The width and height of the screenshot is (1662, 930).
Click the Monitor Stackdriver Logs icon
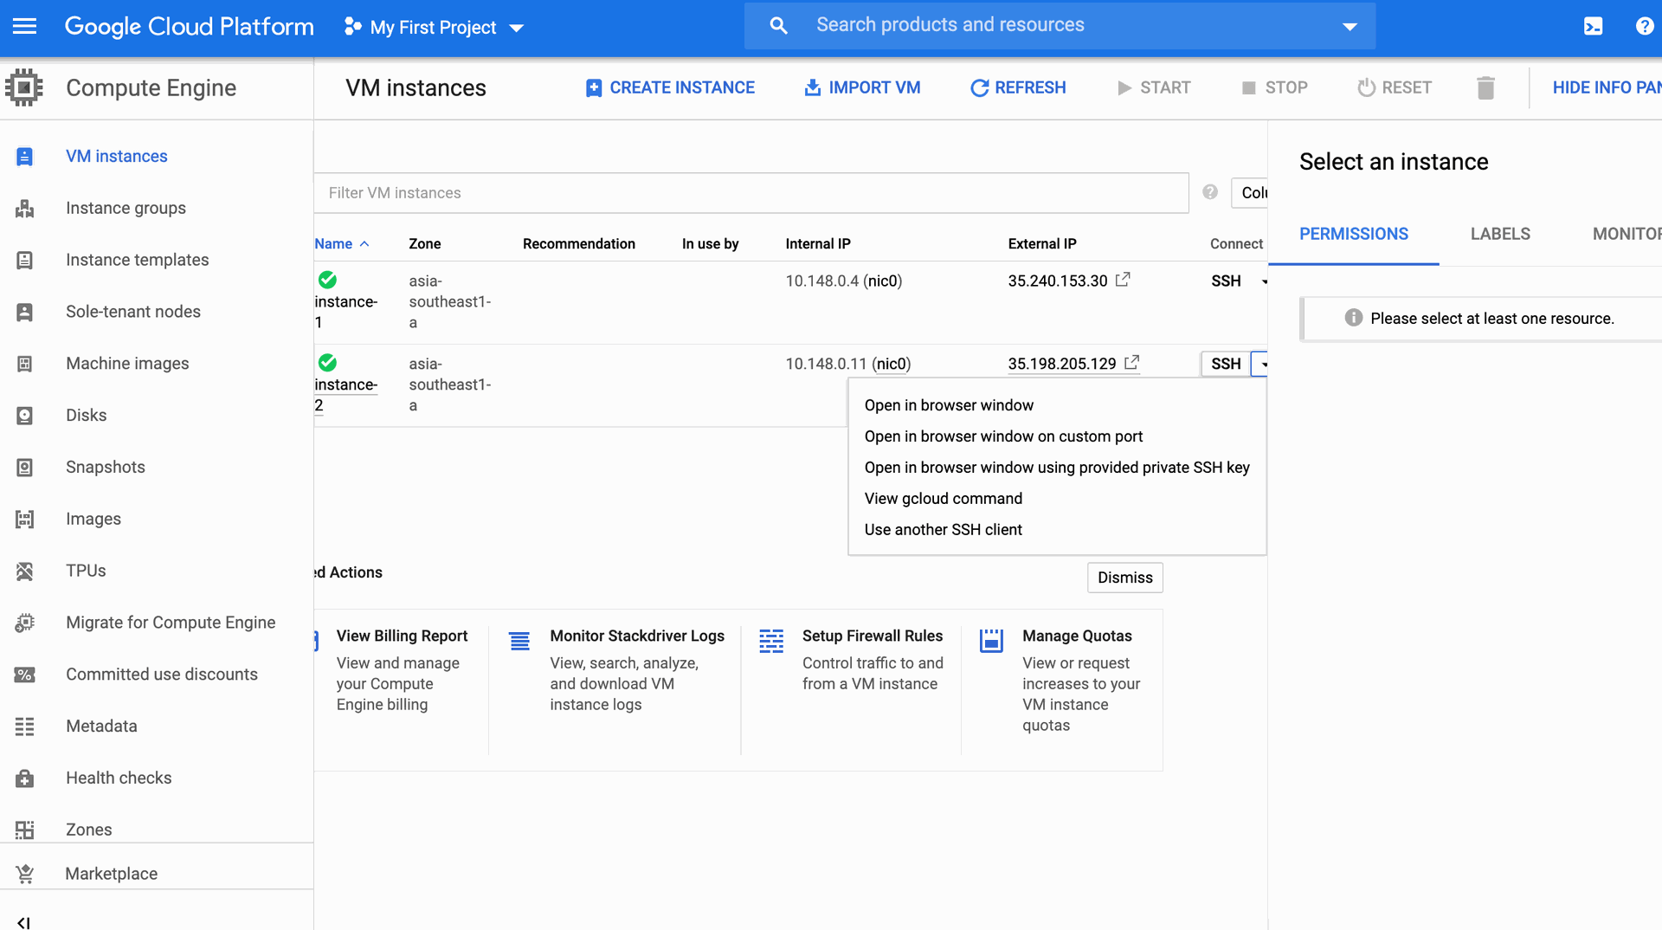point(519,641)
